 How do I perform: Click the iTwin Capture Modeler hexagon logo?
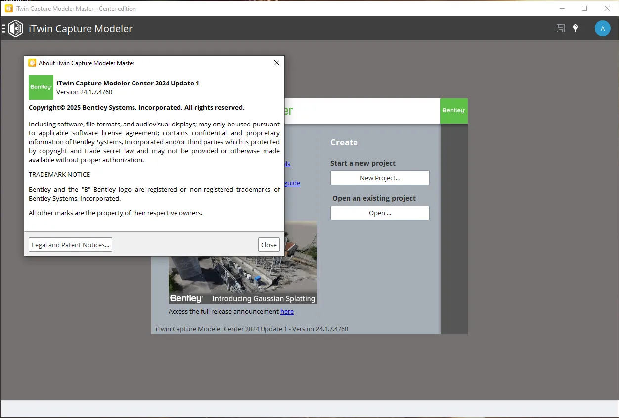[16, 28]
